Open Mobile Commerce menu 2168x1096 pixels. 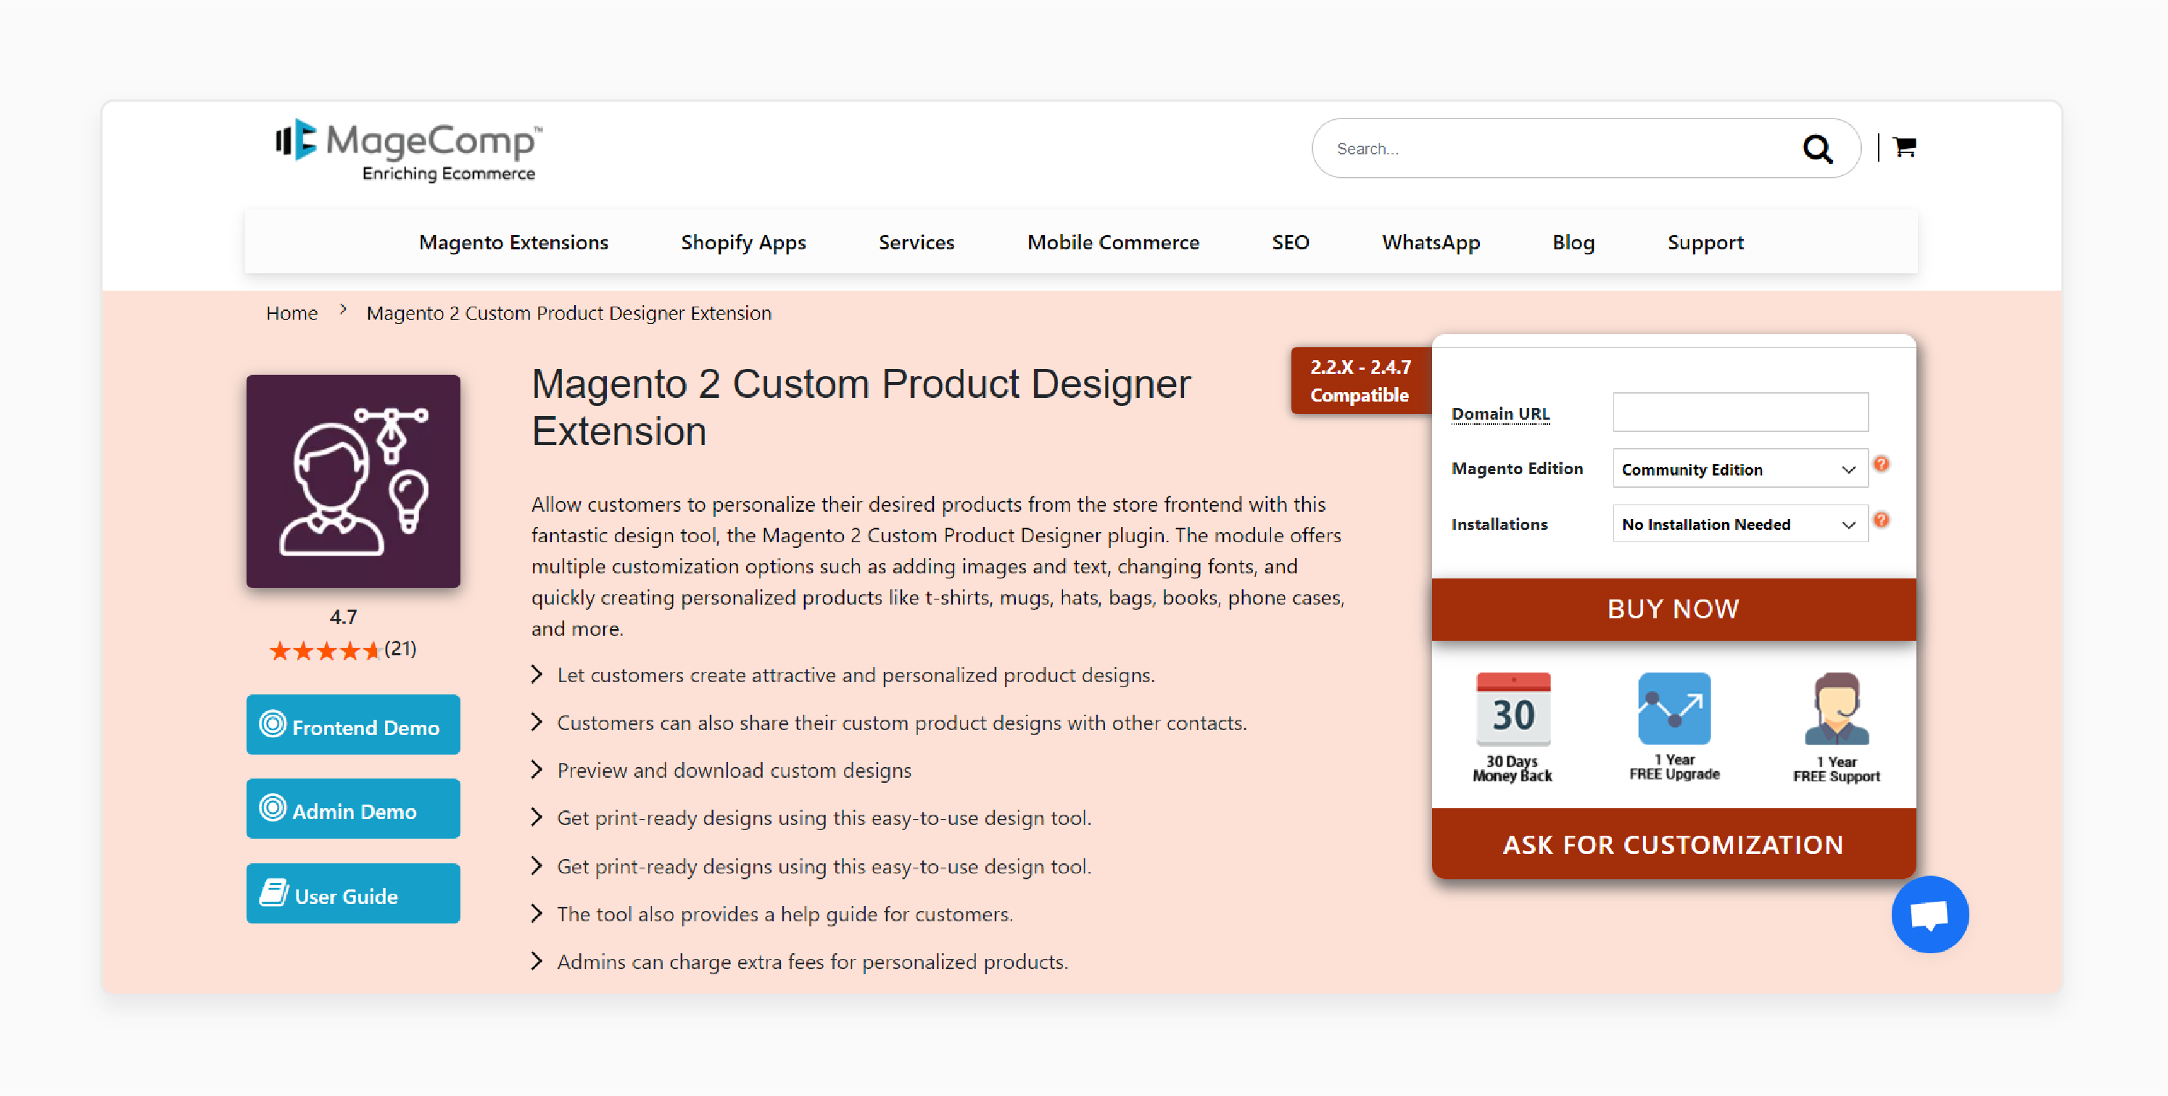point(1112,242)
